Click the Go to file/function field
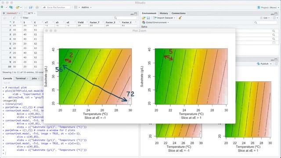Viewport: 281px width, 158px height. click(56, 7)
